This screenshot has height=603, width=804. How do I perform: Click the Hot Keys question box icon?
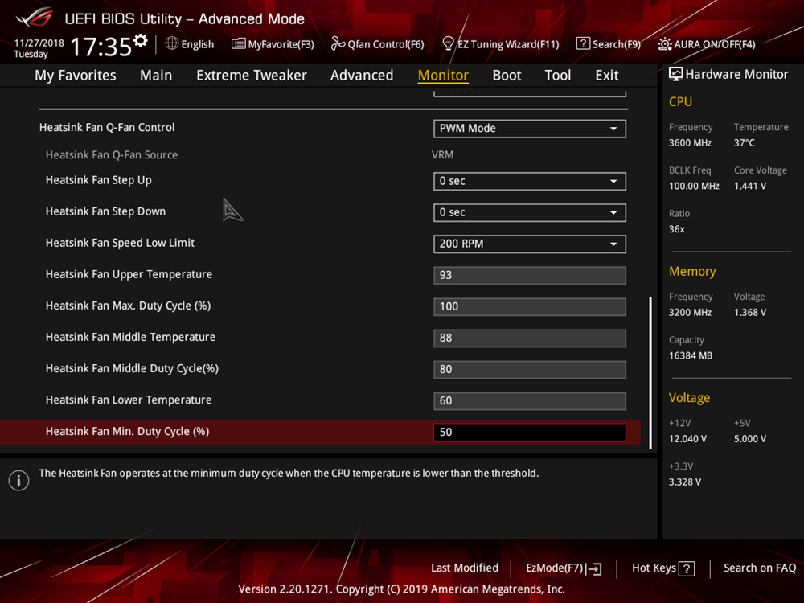(x=687, y=568)
